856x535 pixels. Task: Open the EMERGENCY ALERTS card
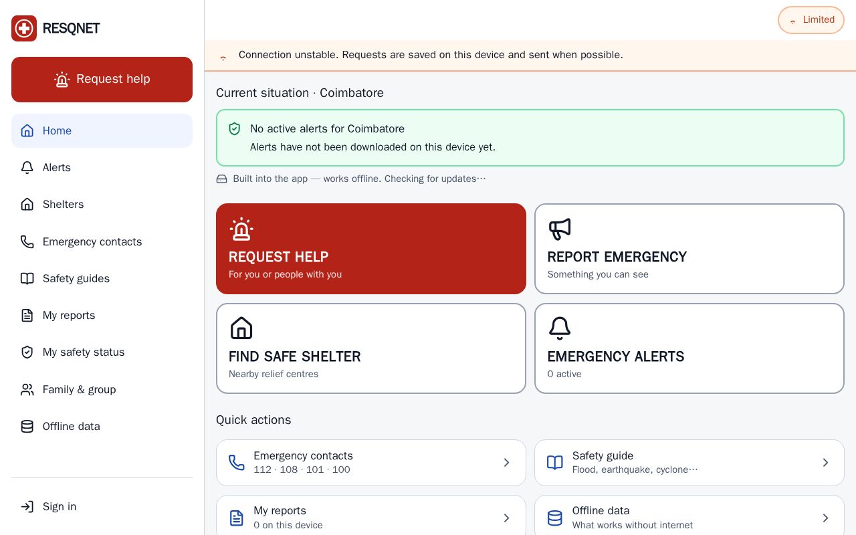pyautogui.click(x=689, y=348)
